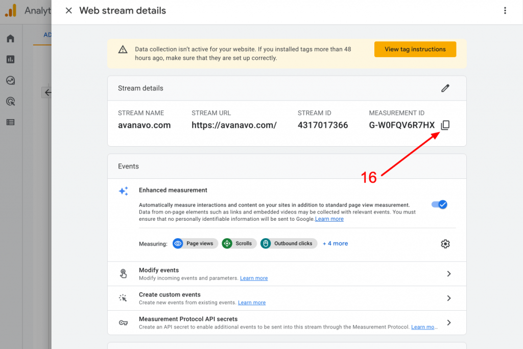
Task: Click the warning triangle icon in banner
Action: pyautogui.click(x=123, y=50)
